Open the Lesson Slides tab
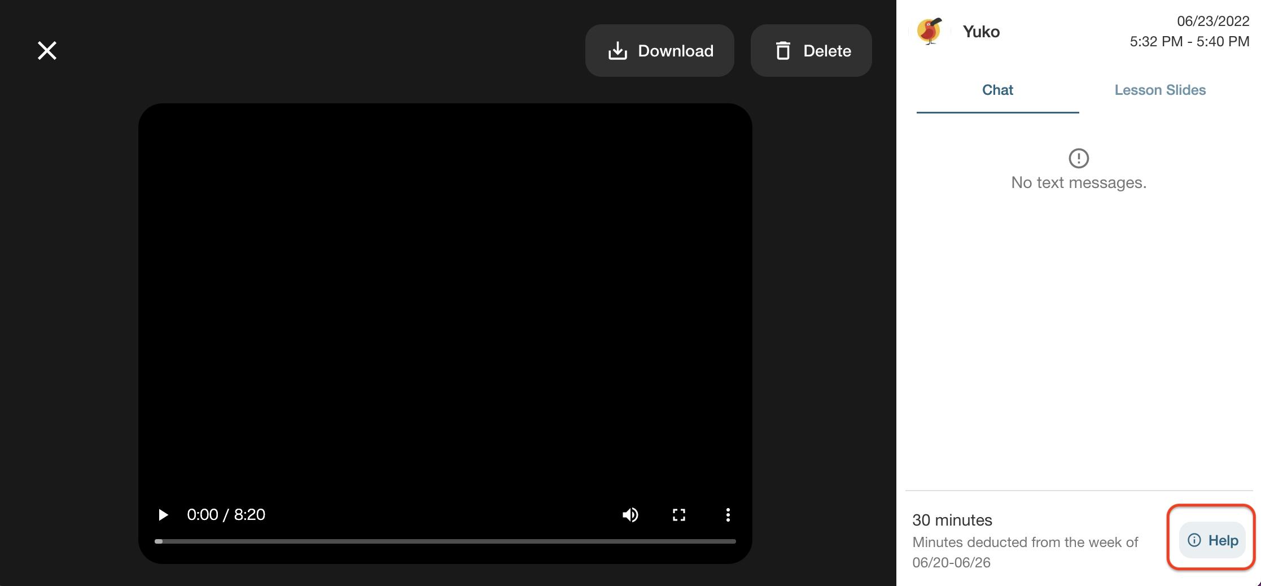1261x586 pixels. tap(1160, 90)
